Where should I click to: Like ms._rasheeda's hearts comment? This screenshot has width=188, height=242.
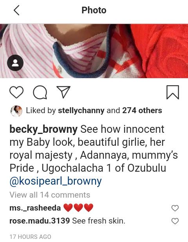click(x=175, y=208)
